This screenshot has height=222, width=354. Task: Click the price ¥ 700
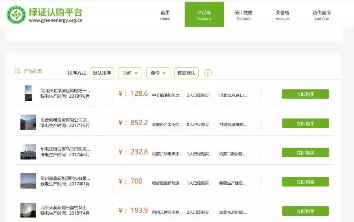pyautogui.click(x=130, y=181)
